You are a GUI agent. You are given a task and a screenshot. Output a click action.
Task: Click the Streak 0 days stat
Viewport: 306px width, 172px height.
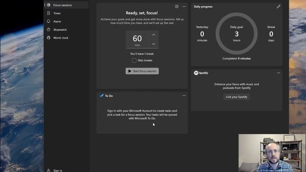point(271,33)
